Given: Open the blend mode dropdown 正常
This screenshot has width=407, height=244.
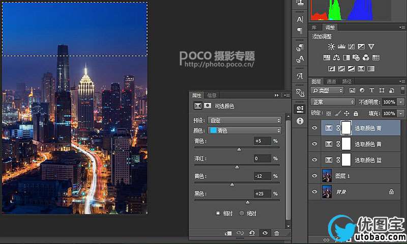Looking at the screenshot, I should (x=332, y=102).
